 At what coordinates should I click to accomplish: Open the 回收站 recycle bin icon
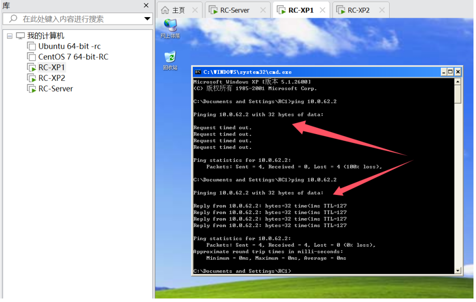pyautogui.click(x=170, y=60)
